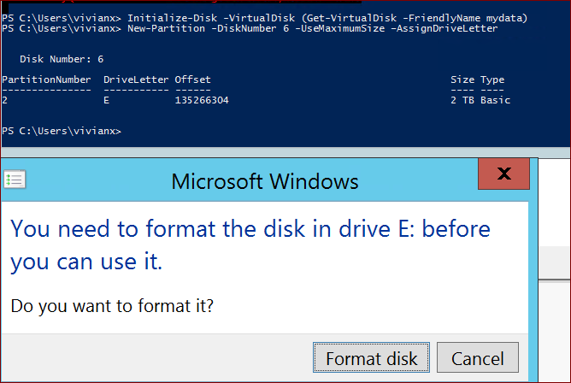The image size is (571, 383).
Task: Click drive letter E in the output
Action: [107, 100]
